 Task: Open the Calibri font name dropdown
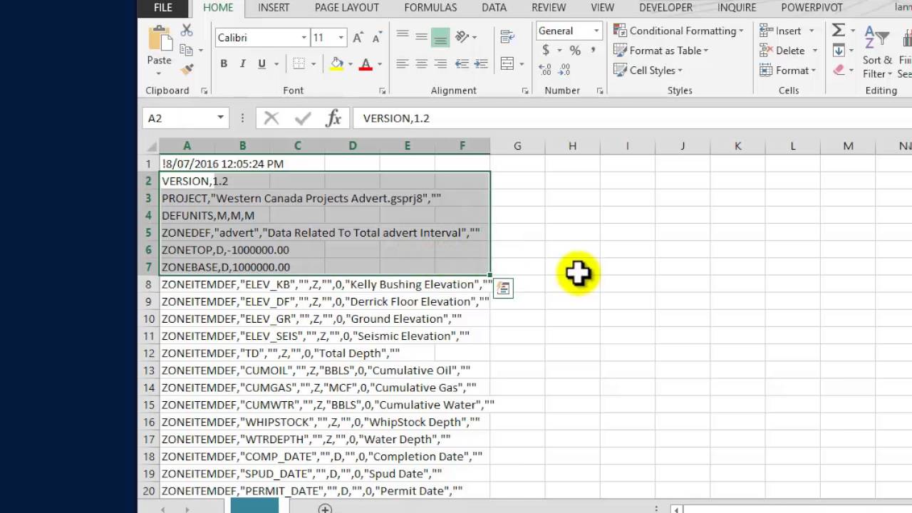pyautogui.click(x=304, y=38)
